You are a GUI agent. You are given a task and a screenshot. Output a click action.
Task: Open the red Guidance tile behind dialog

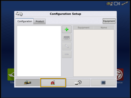120,75
